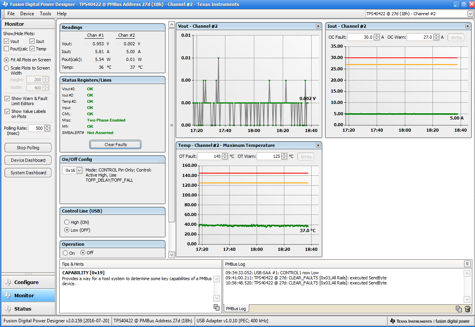
Task: Close the Temp - Channel #2 plot panel
Action: point(318,145)
